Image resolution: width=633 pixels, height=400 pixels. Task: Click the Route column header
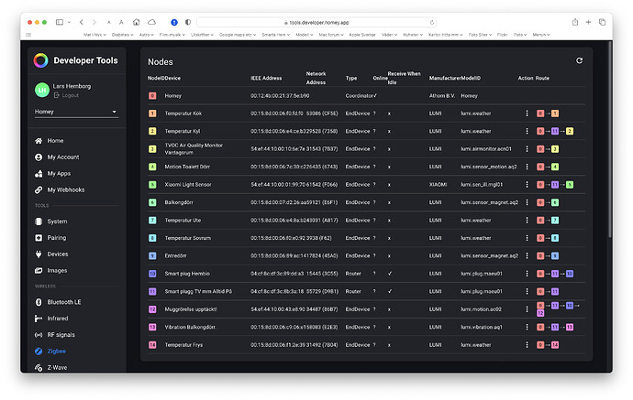point(542,78)
